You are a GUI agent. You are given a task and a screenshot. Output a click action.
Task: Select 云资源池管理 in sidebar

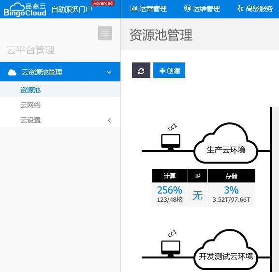[60, 72]
